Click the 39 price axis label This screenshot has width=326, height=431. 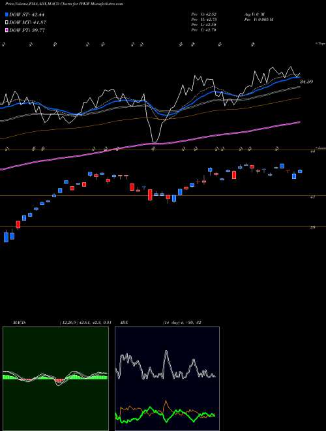click(x=312, y=228)
